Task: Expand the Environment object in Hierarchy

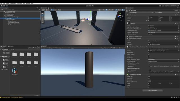Action: pos(4,15)
